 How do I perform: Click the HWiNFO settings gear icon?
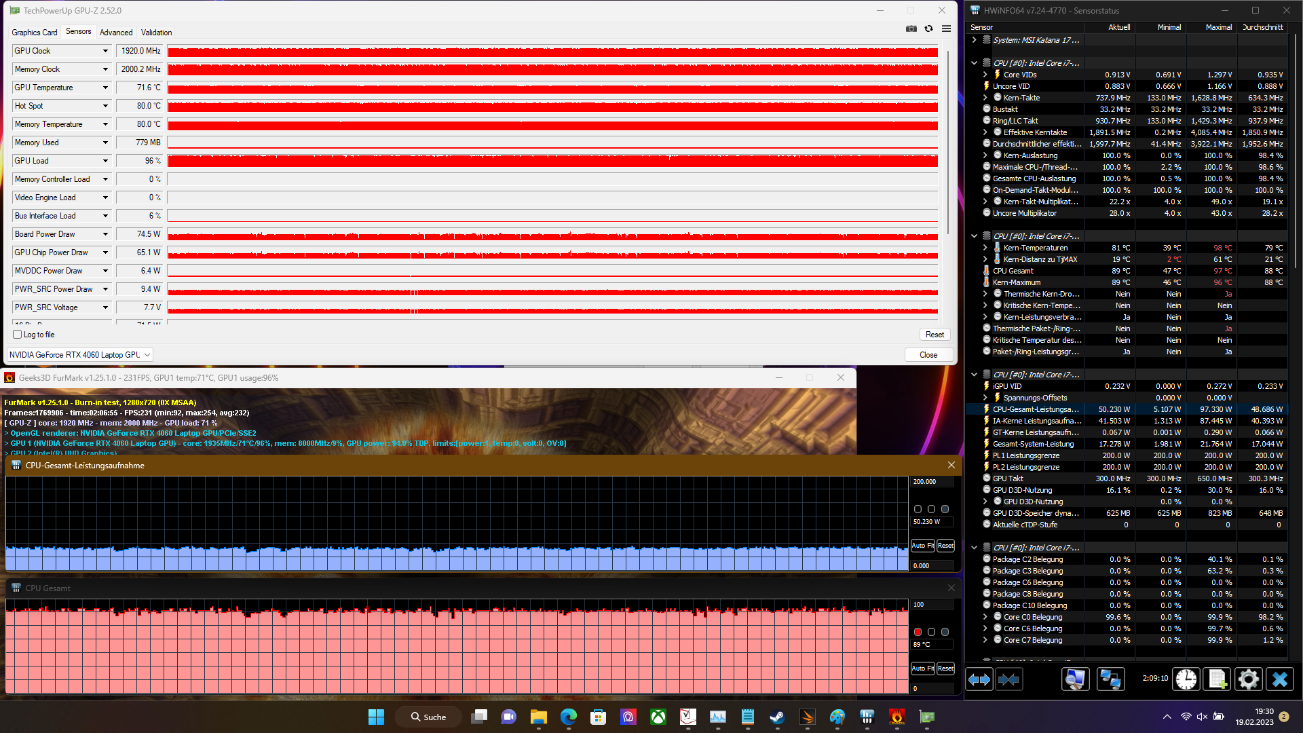click(x=1248, y=679)
